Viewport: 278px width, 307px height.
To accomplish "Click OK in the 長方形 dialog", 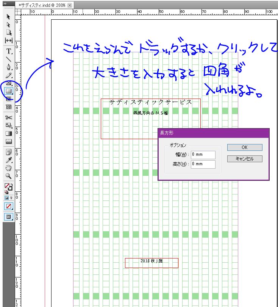I will [x=245, y=147].
